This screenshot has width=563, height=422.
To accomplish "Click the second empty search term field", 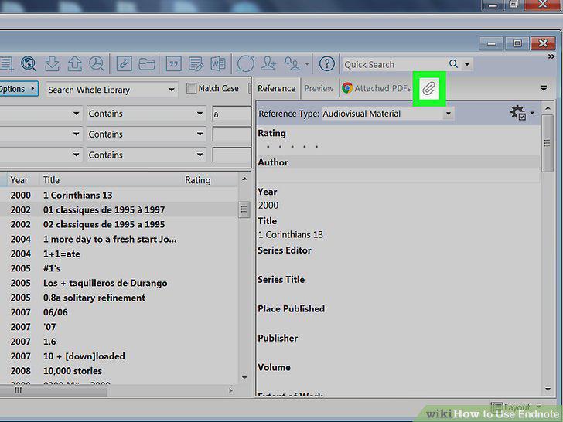I will coord(231,134).
